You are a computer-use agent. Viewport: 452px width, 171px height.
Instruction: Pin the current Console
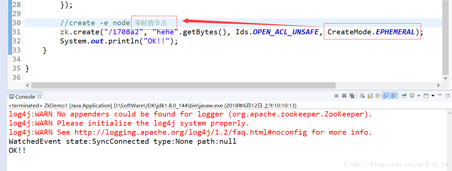(x=404, y=96)
